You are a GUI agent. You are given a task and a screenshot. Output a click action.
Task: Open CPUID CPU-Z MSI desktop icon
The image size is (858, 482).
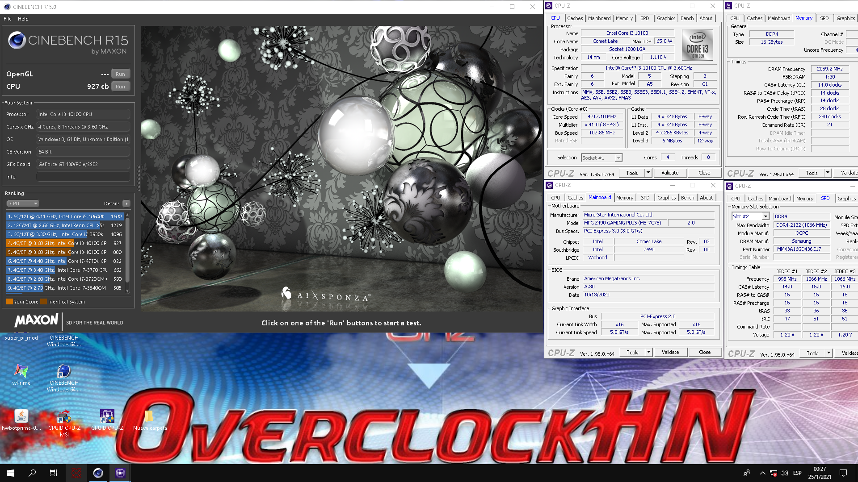(x=64, y=423)
